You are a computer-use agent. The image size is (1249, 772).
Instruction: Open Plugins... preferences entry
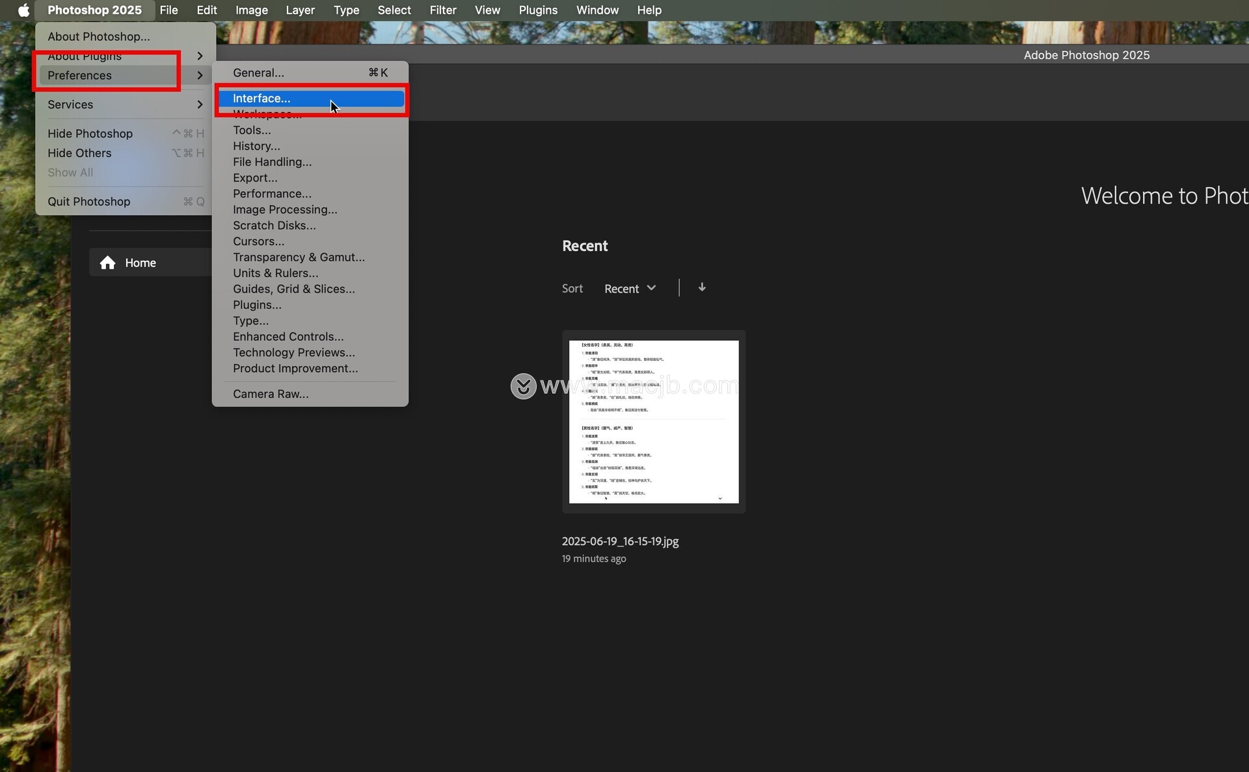tap(310, 305)
